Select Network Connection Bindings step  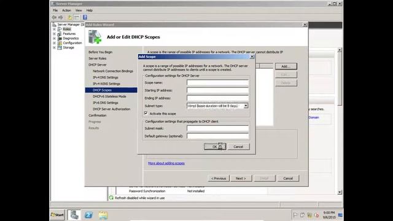click(x=113, y=71)
